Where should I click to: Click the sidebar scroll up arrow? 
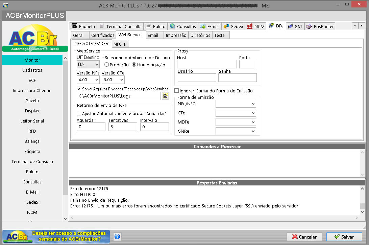tap(66, 58)
